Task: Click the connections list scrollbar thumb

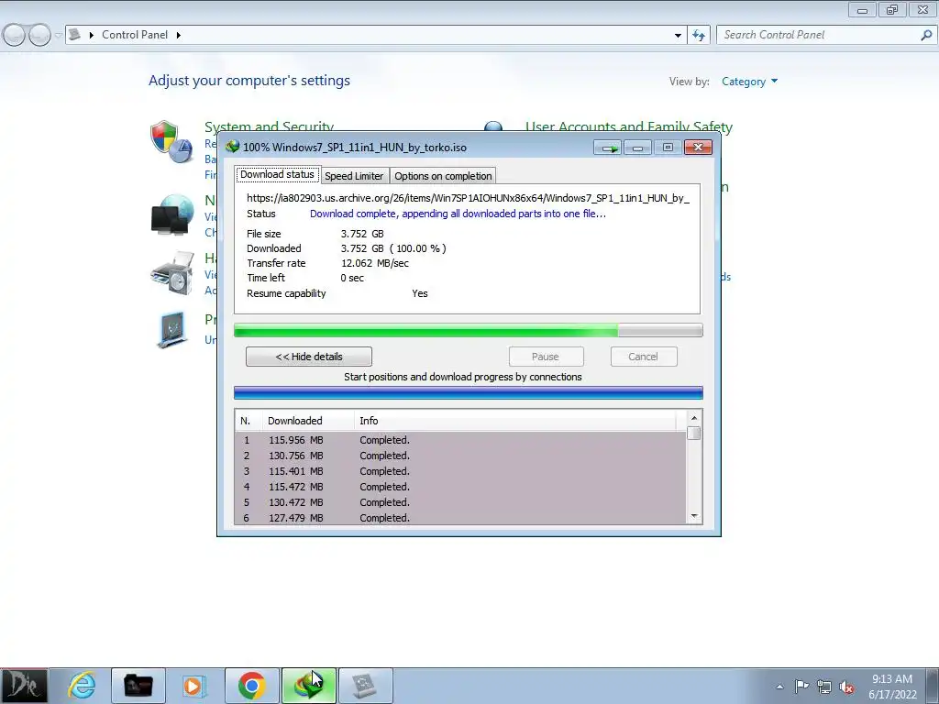Action: [694, 433]
